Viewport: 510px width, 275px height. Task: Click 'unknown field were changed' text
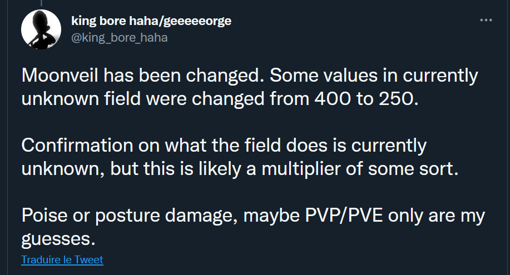point(143,99)
